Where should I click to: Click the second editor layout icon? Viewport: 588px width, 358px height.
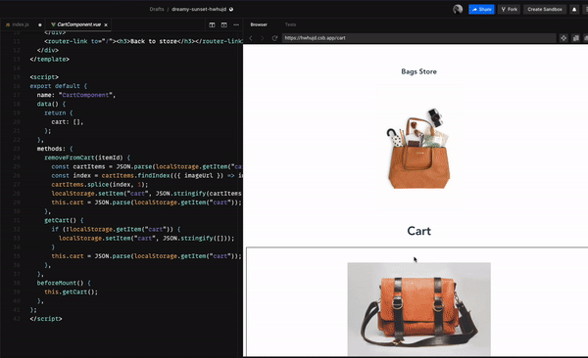click(223, 24)
